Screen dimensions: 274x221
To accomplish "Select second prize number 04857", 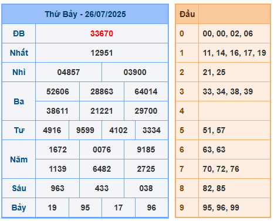I will point(69,72).
